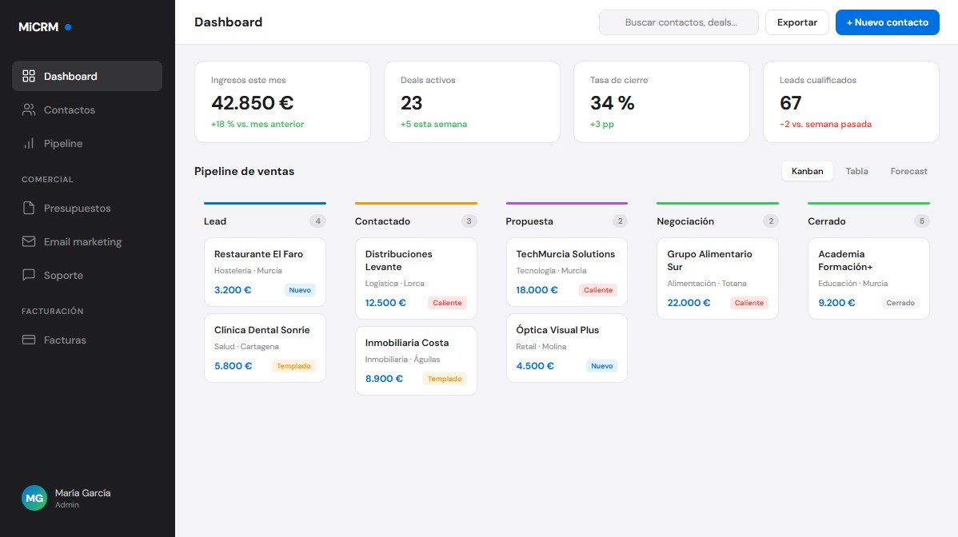This screenshot has height=537, width=958.
Task: Select the Leads cualificados KPI card
Action: tap(851, 101)
